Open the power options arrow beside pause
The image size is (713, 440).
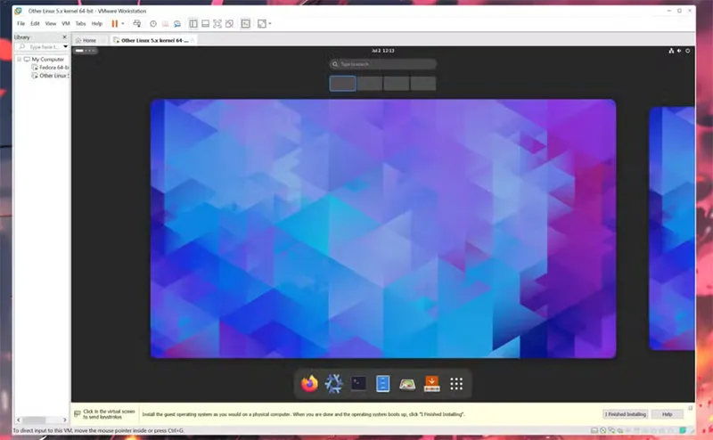[x=123, y=24]
